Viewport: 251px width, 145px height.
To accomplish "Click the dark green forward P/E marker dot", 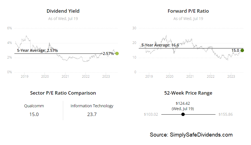I will [242, 50].
